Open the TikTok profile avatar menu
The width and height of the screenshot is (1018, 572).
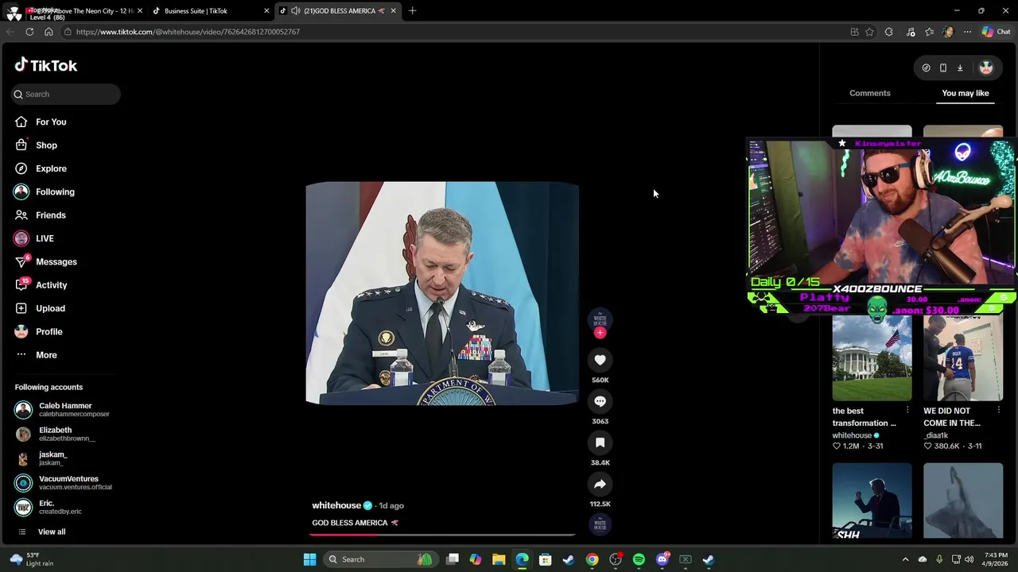(x=986, y=68)
